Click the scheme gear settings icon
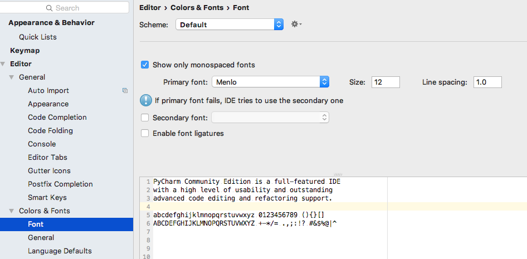Image resolution: width=527 pixels, height=259 pixels. tap(295, 25)
